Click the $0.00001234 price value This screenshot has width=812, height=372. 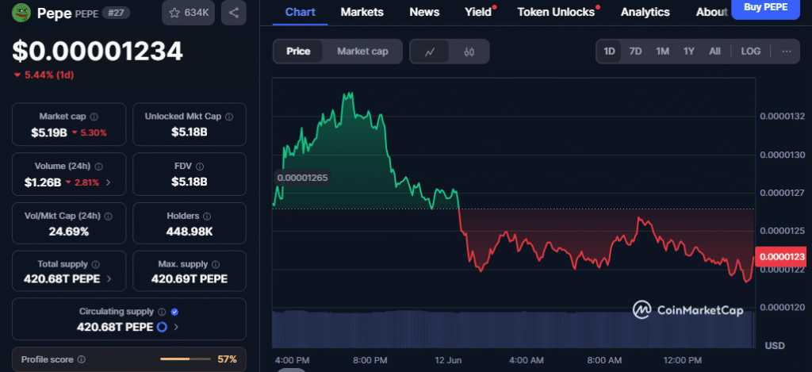[x=98, y=52]
